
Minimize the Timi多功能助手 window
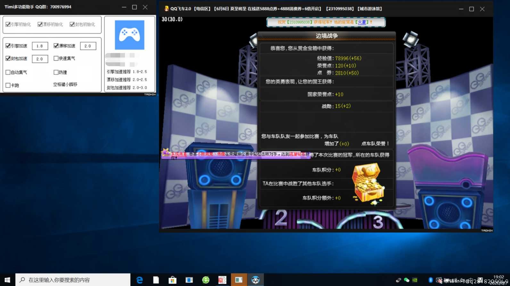(124, 7)
